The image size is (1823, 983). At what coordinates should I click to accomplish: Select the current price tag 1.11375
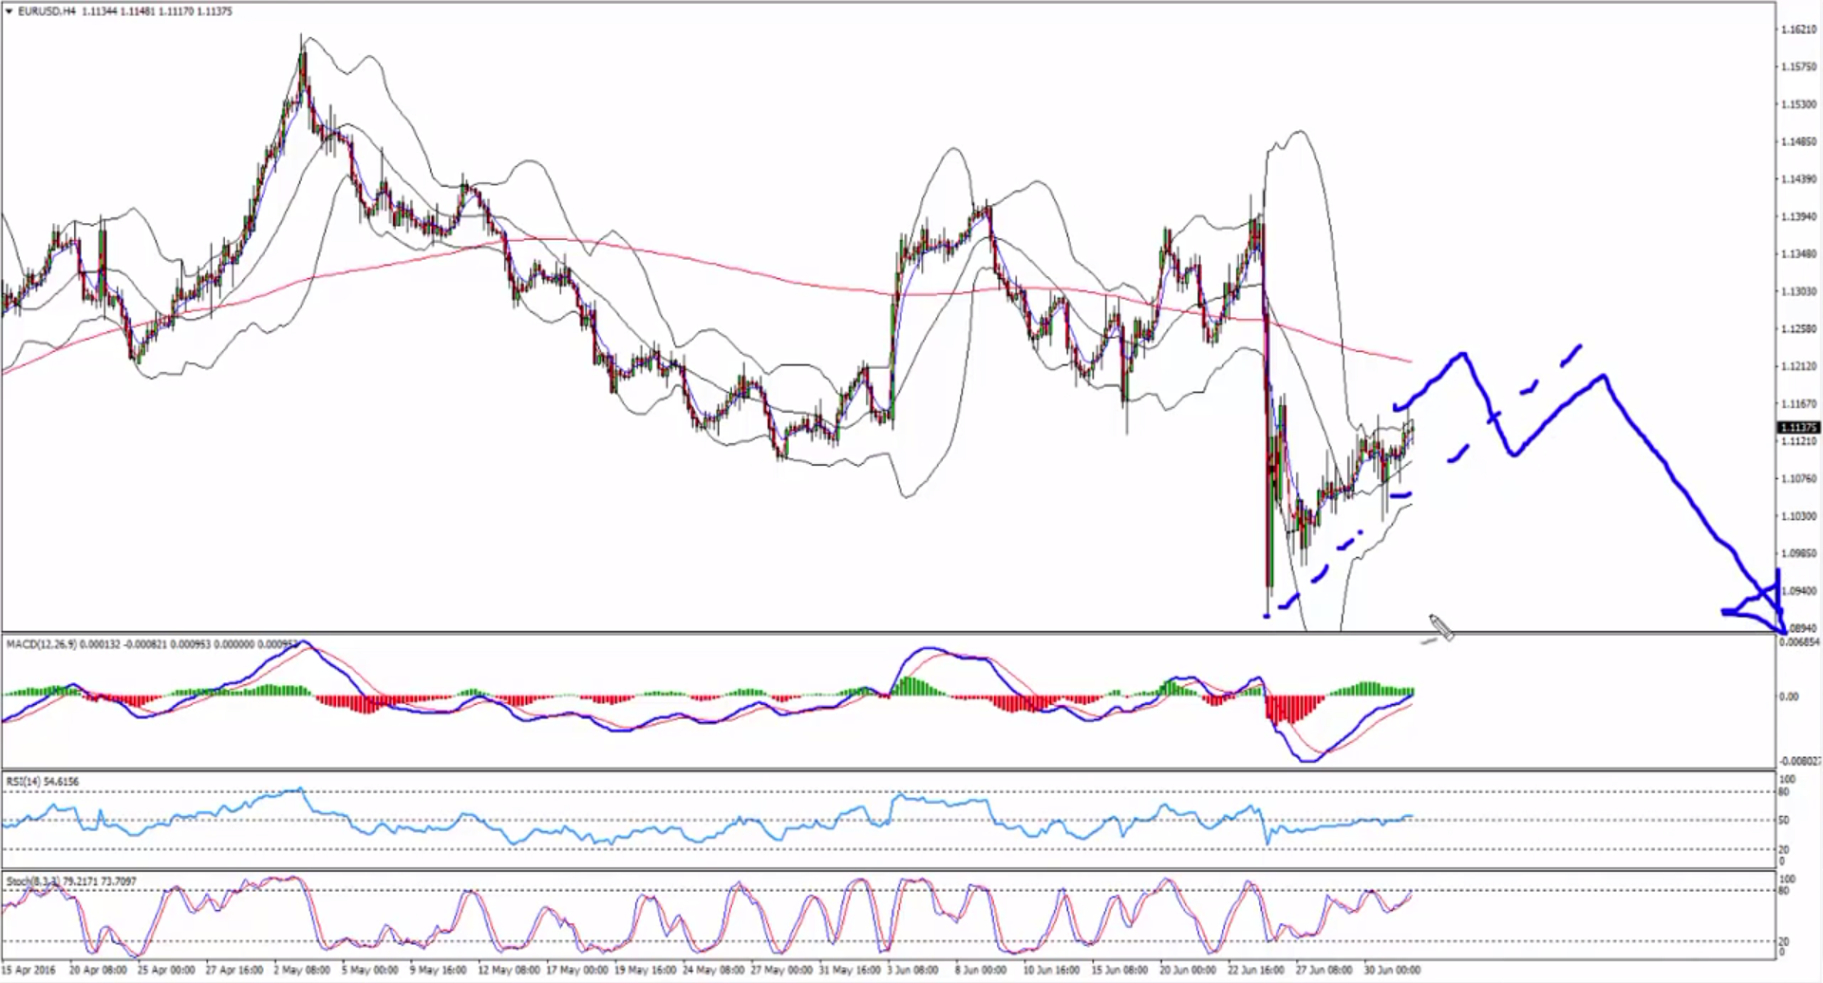click(x=1797, y=428)
